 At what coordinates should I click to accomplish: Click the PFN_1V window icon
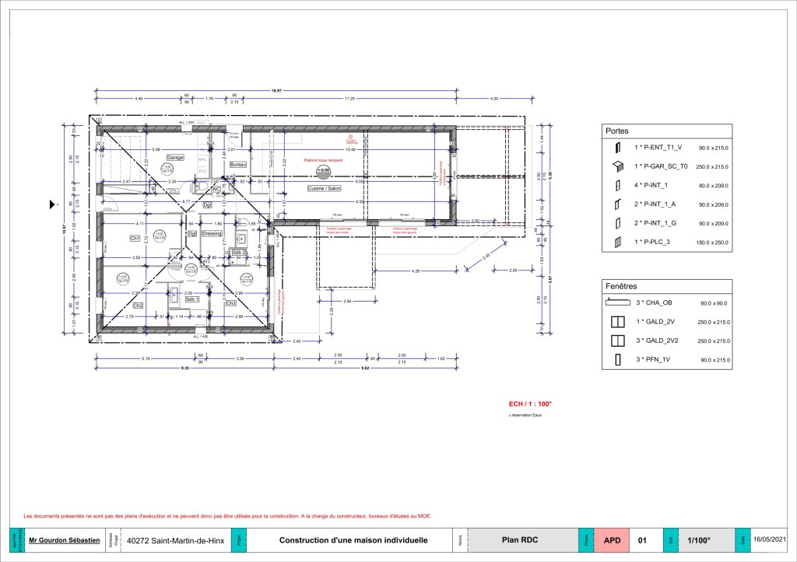tap(617, 360)
